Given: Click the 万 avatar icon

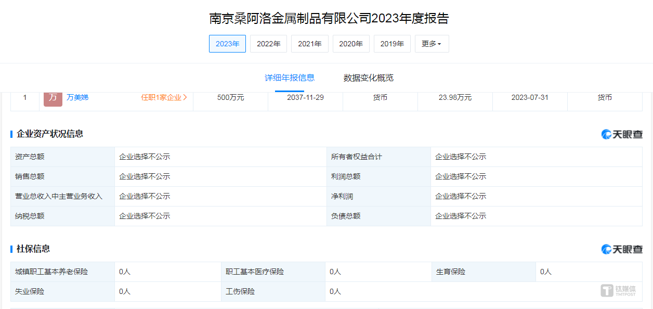Looking at the screenshot, I should [53, 98].
